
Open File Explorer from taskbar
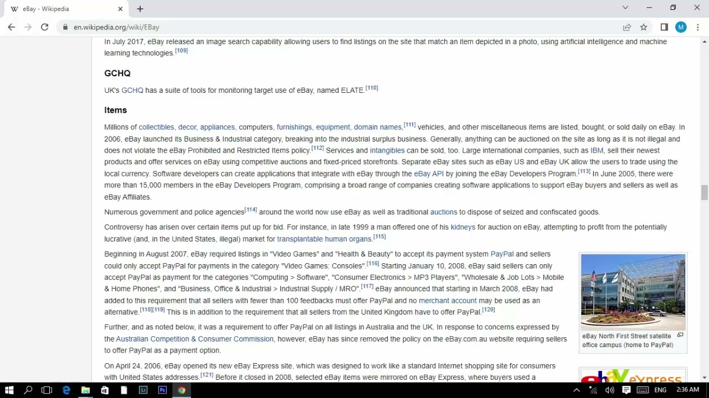[x=85, y=390]
